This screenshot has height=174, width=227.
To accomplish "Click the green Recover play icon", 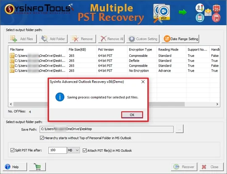I will pos(176,167).
